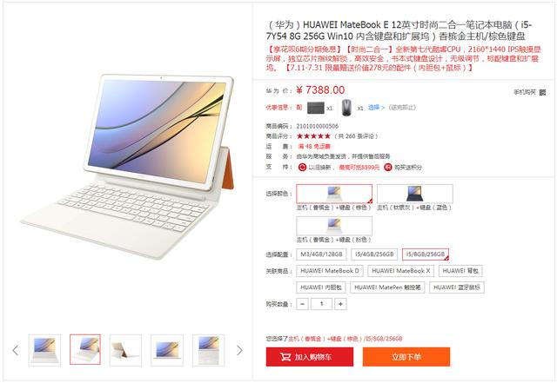Click the mobile purchase QR code icon
The height and width of the screenshot is (383, 557).
tap(542, 93)
